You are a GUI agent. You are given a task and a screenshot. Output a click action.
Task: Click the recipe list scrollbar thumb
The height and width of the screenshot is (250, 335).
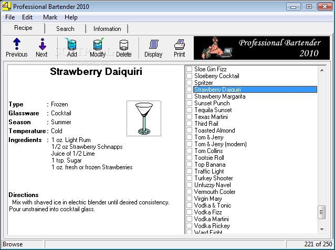pos(322,212)
